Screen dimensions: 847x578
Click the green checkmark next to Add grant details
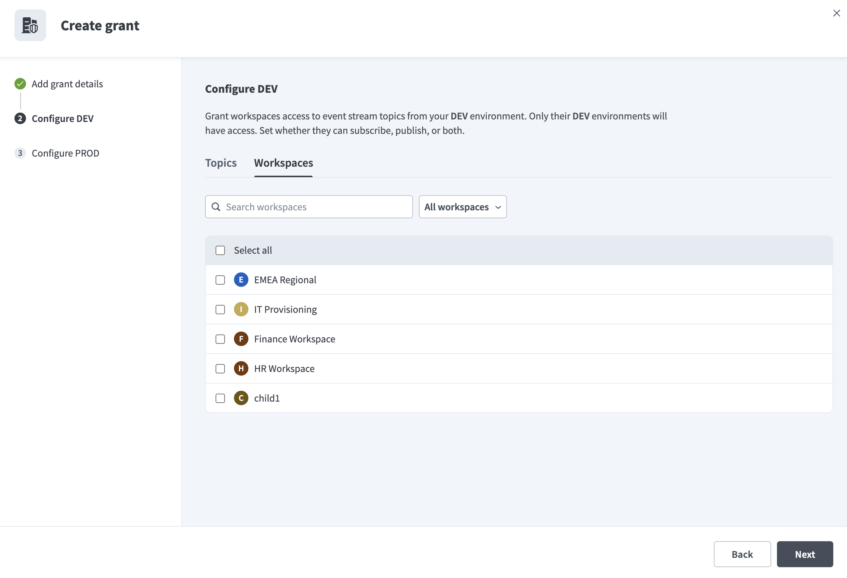(x=20, y=84)
